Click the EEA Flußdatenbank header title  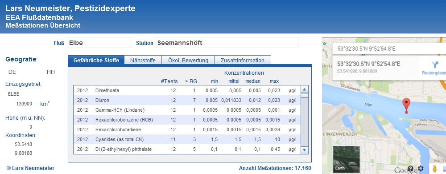pos(39,17)
